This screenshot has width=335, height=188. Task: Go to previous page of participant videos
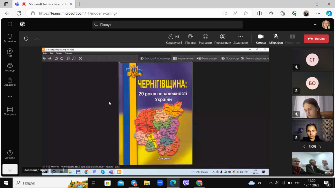click(304, 147)
